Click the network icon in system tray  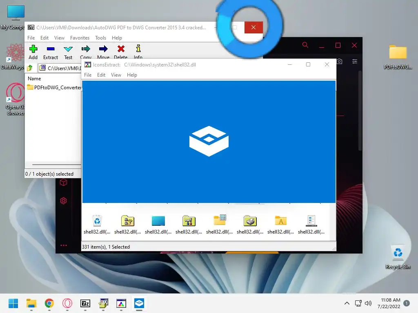coord(358,303)
